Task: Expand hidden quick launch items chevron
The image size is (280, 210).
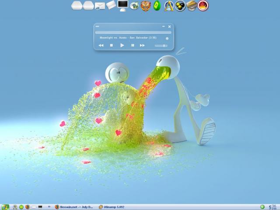Action: coord(49,207)
